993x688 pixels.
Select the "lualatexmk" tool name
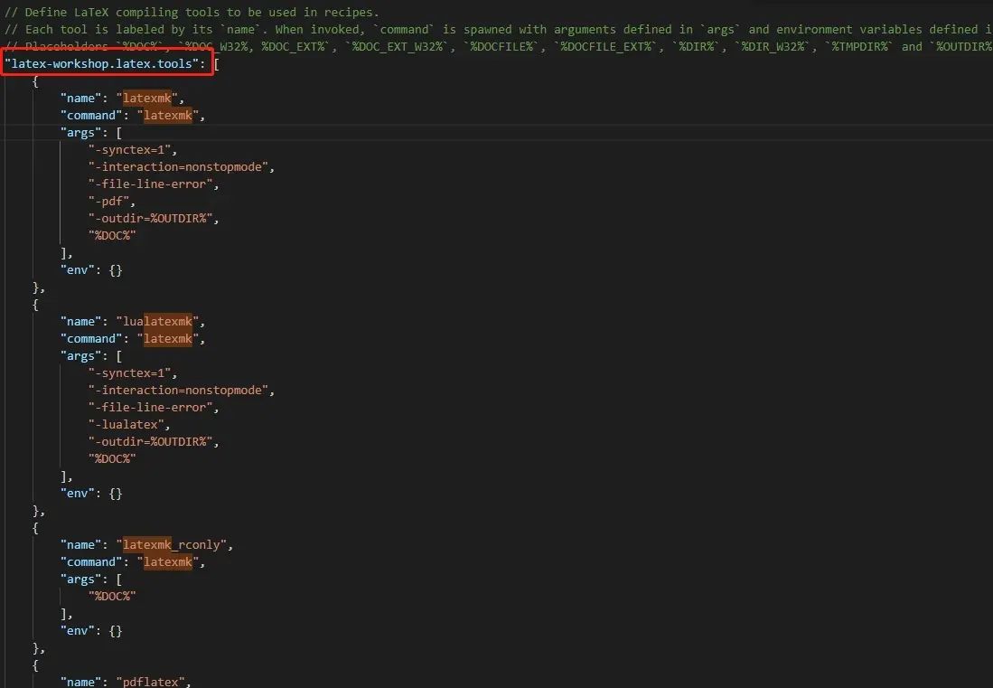[x=157, y=321]
